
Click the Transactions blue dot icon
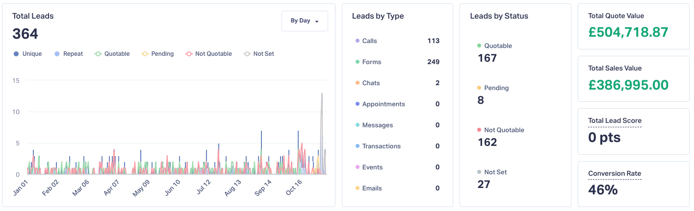[358, 146]
